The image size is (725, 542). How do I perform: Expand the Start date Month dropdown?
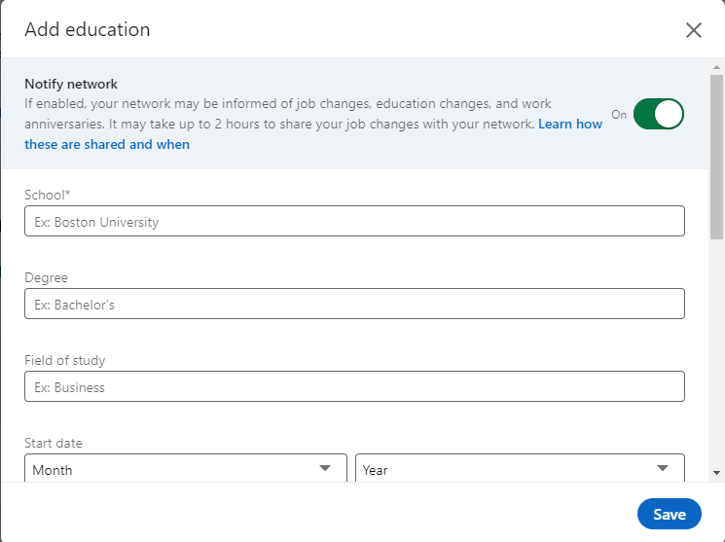click(186, 468)
